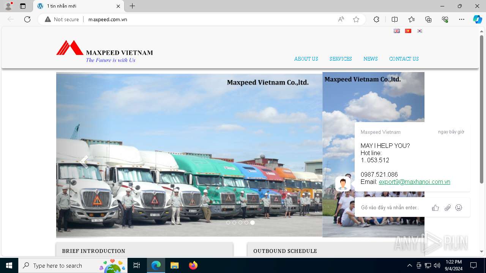Open a new browser tab

pyautogui.click(x=132, y=6)
